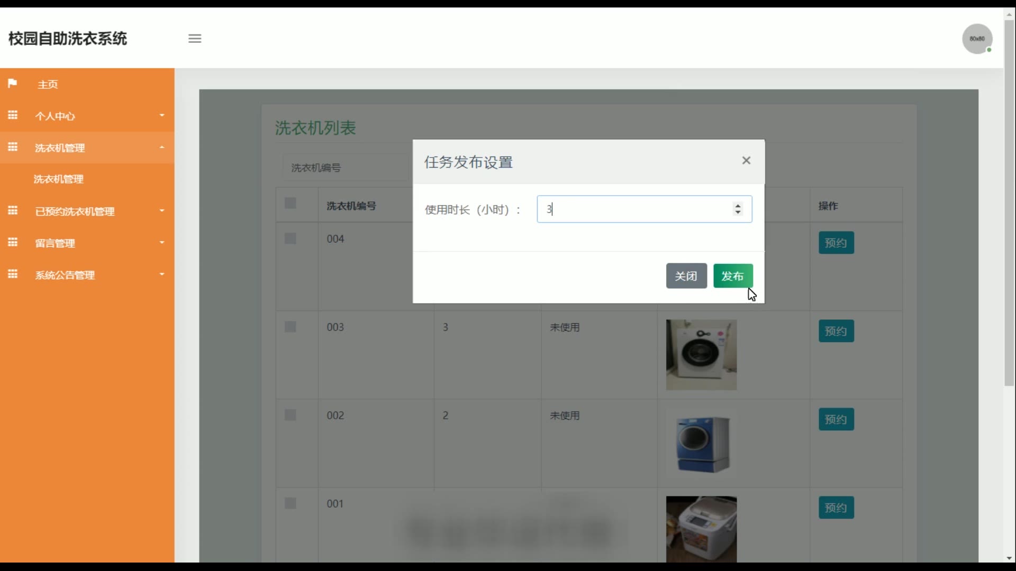Increase 使用时长 with spinner up arrow
Image resolution: width=1016 pixels, height=571 pixels.
coord(738,206)
